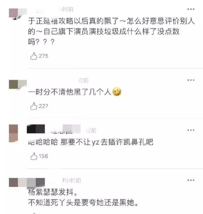Open more options for the 哈哈哈哈 comment
This screenshot has height=214, width=203.
pyautogui.click(x=191, y=130)
